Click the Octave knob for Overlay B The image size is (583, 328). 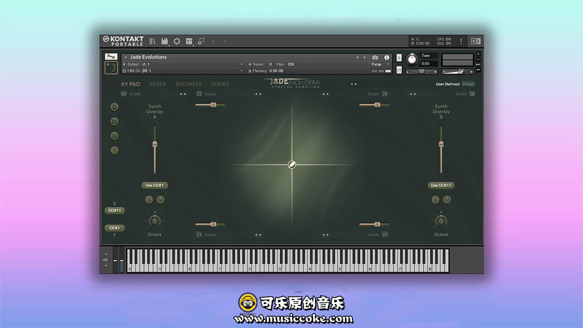point(441,220)
